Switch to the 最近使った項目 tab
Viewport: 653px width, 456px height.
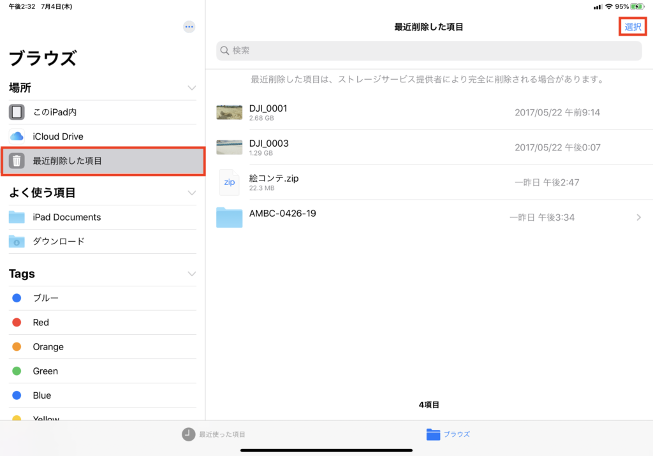pyautogui.click(x=214, y=434)
